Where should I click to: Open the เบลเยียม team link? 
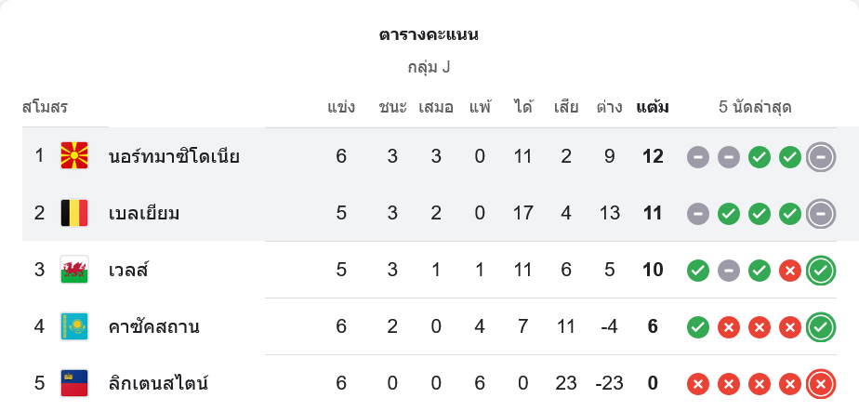pyautogui.click(x=144, y=213)
